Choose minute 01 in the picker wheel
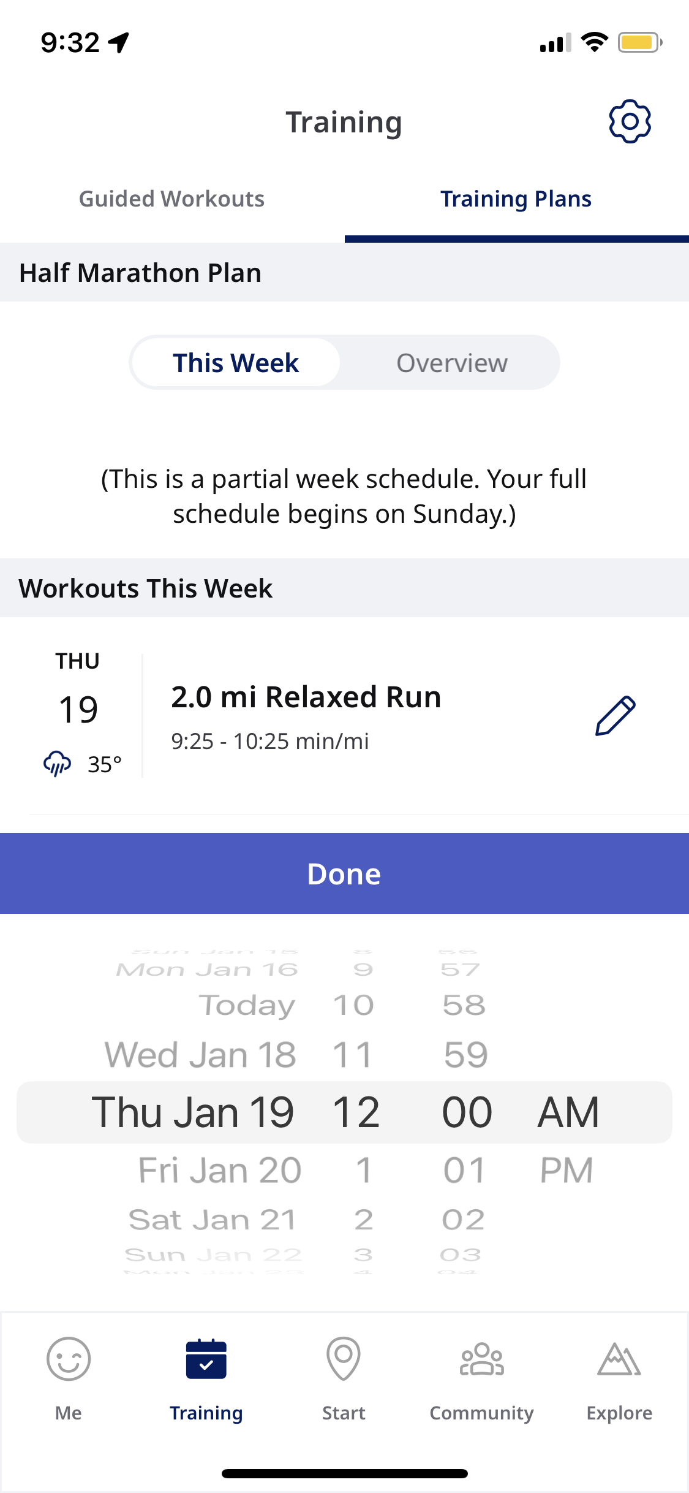 click(464, 1170)
